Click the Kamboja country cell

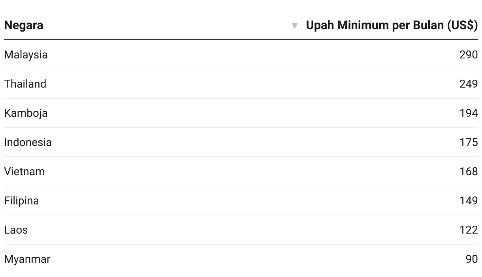point(26,113)
